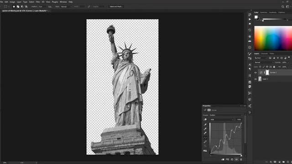The image size is (292, 164).
Task: Choose the New selection mode icon
Action: pyautogui.click(x=14, y=6)
